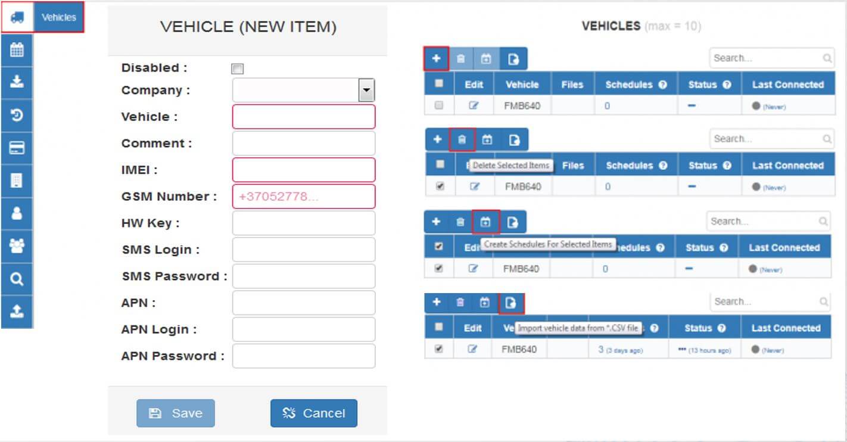
Task: Click inside the IMEI input field
Action: coord(303,170)
